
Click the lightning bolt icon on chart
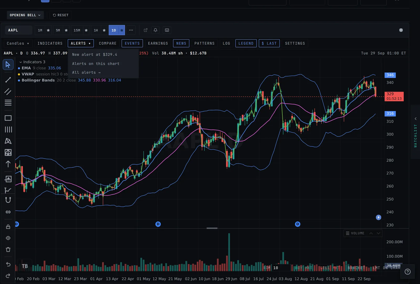point(379,217)
